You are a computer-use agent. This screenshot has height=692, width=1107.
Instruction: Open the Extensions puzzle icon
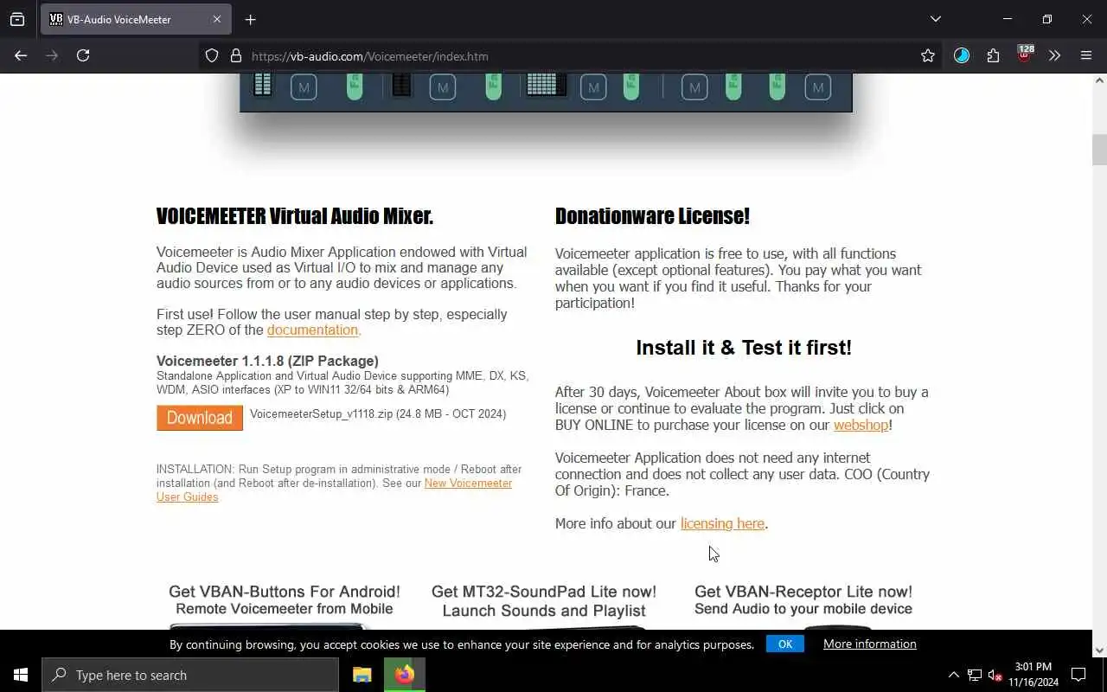993,55
